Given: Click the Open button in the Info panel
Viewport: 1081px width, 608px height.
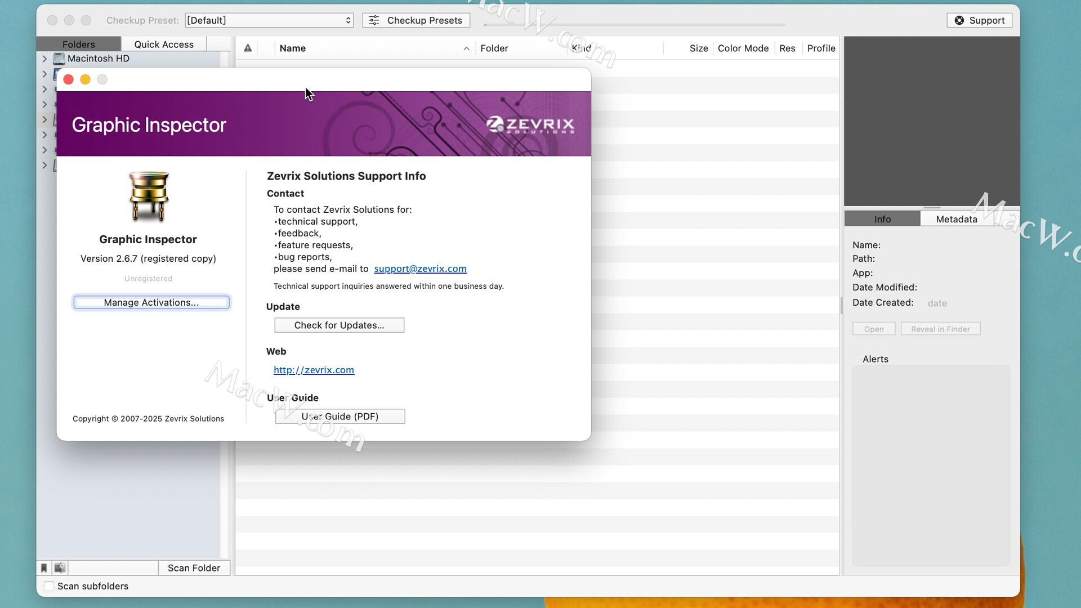Looking at the screenshot, I should coord(874,329).
